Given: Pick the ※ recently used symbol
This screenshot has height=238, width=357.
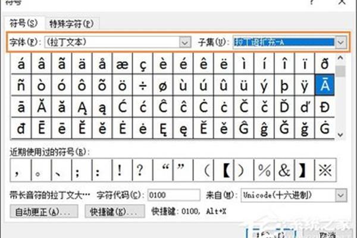Looking at the screenshot, I should point(325,170).
